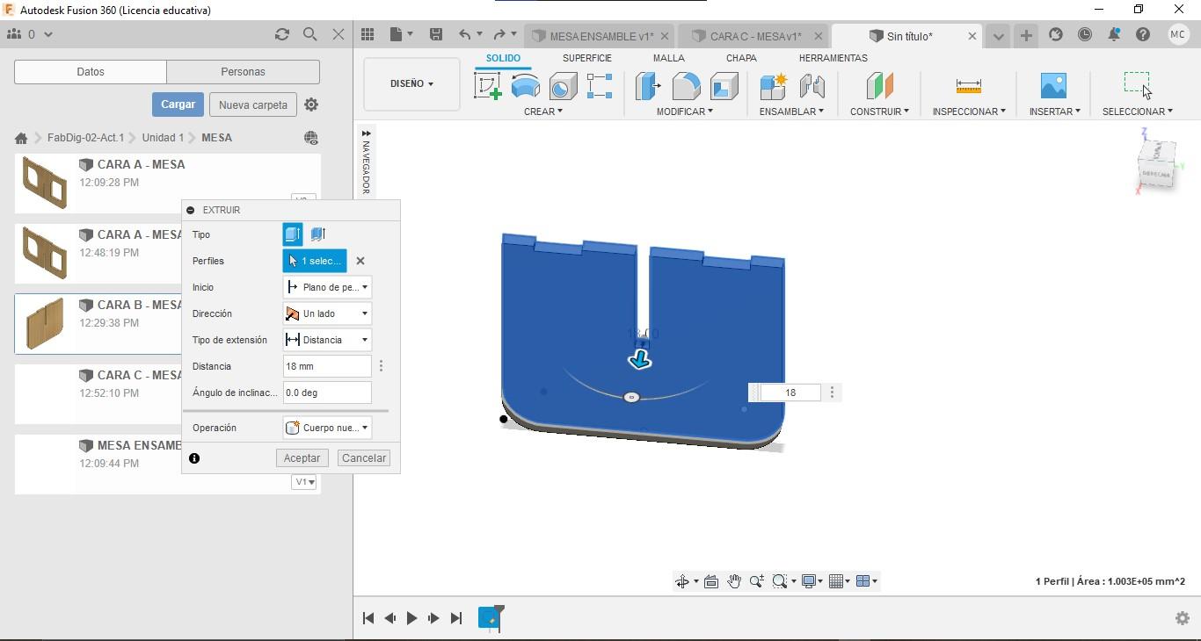
Task: Select the Shell tool icon
Action: point(724,86)
